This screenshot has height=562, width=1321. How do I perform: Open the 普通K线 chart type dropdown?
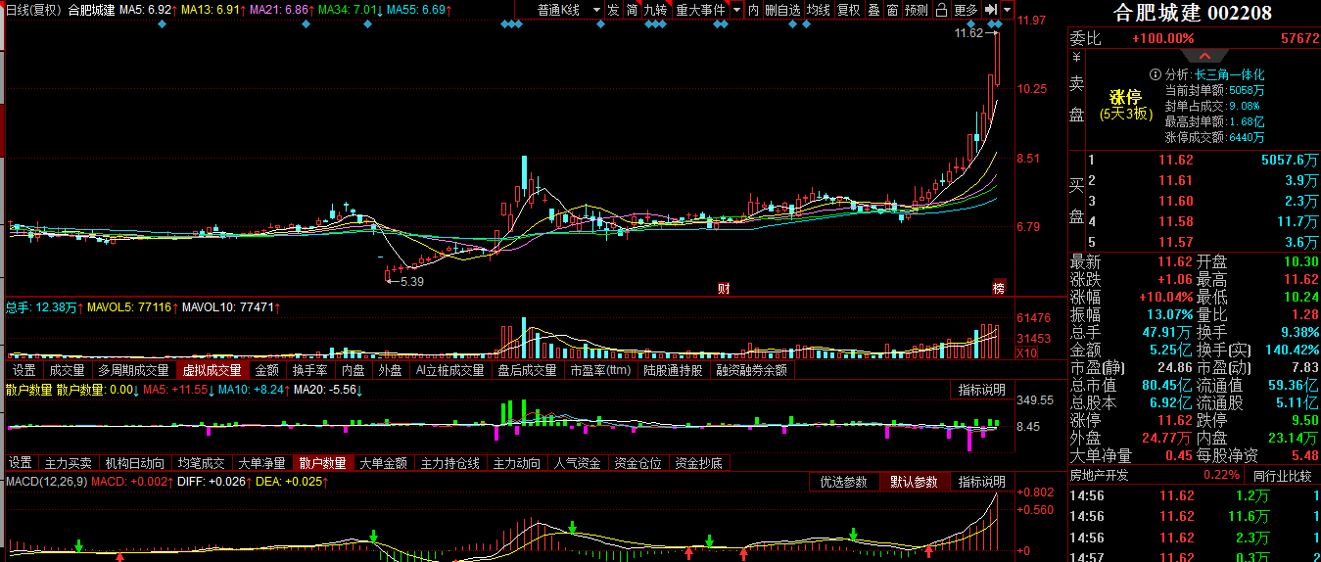tap(564, 10)
